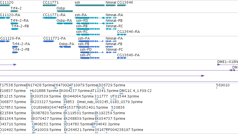Click the ssh-RD transcript label
Screen dimensions: 238x134
[x=82, y=21]
